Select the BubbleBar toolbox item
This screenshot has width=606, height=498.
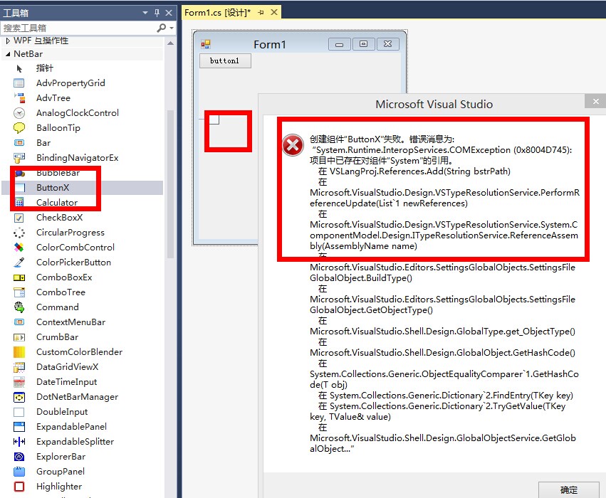[83, 173]
